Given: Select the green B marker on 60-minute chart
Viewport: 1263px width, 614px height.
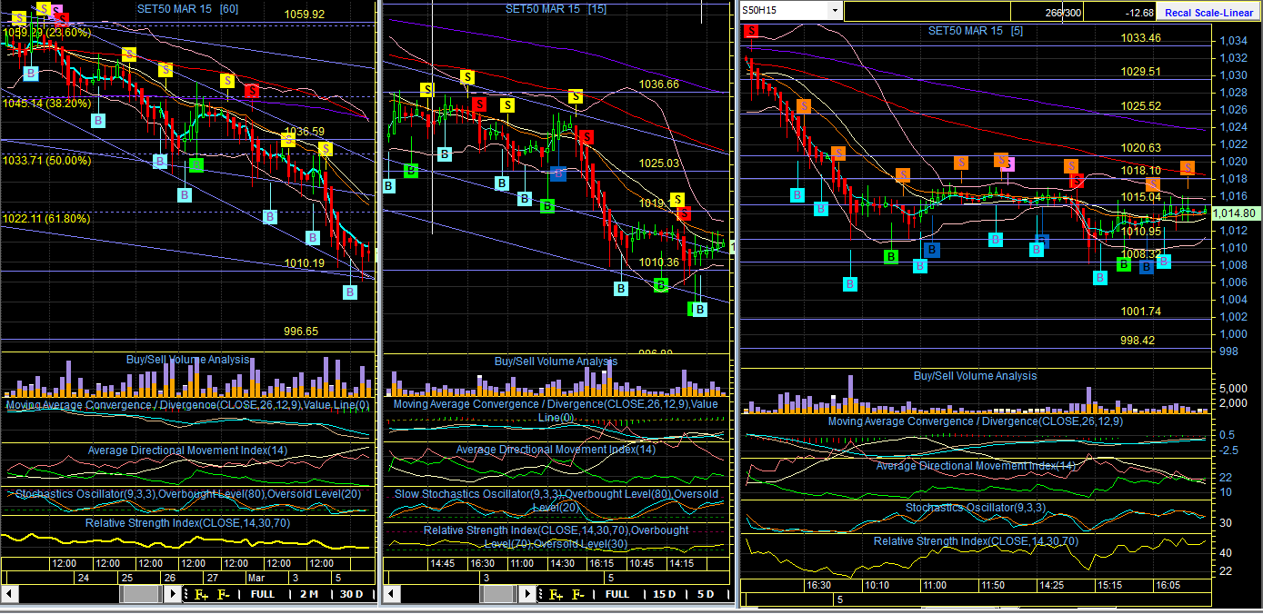Looking at the screenshot, I should [x=195, y=165].
